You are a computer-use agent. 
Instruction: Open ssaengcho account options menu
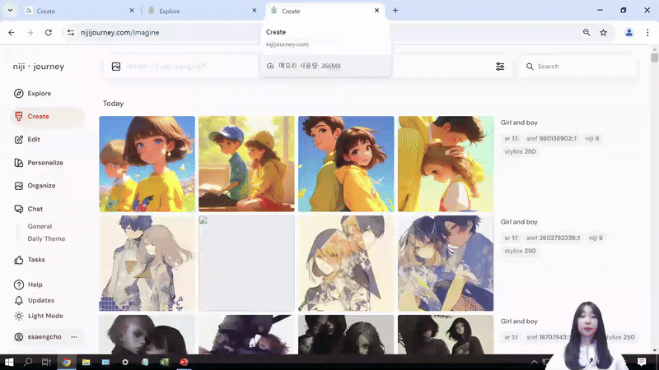[74, 337]
